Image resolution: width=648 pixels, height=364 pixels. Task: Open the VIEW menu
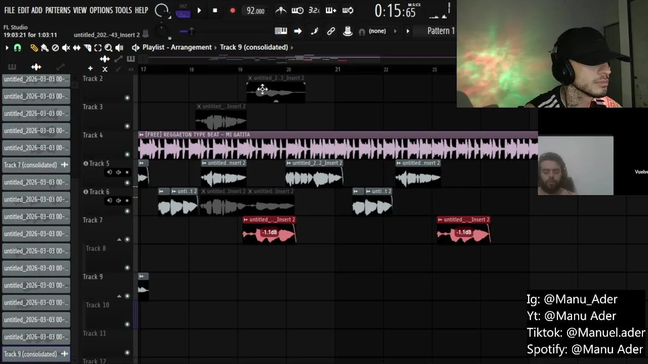80,10
